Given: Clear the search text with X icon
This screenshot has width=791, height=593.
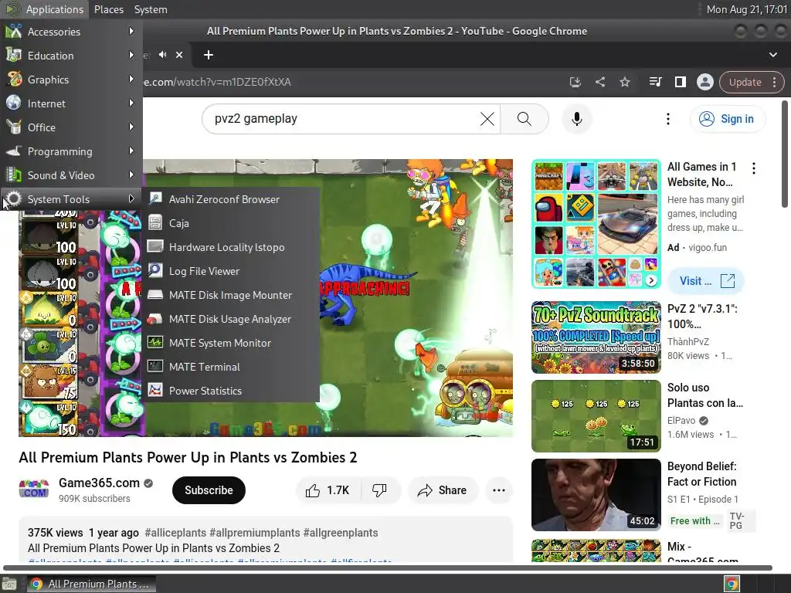Looking at the screenshot, I should (487, 119).
